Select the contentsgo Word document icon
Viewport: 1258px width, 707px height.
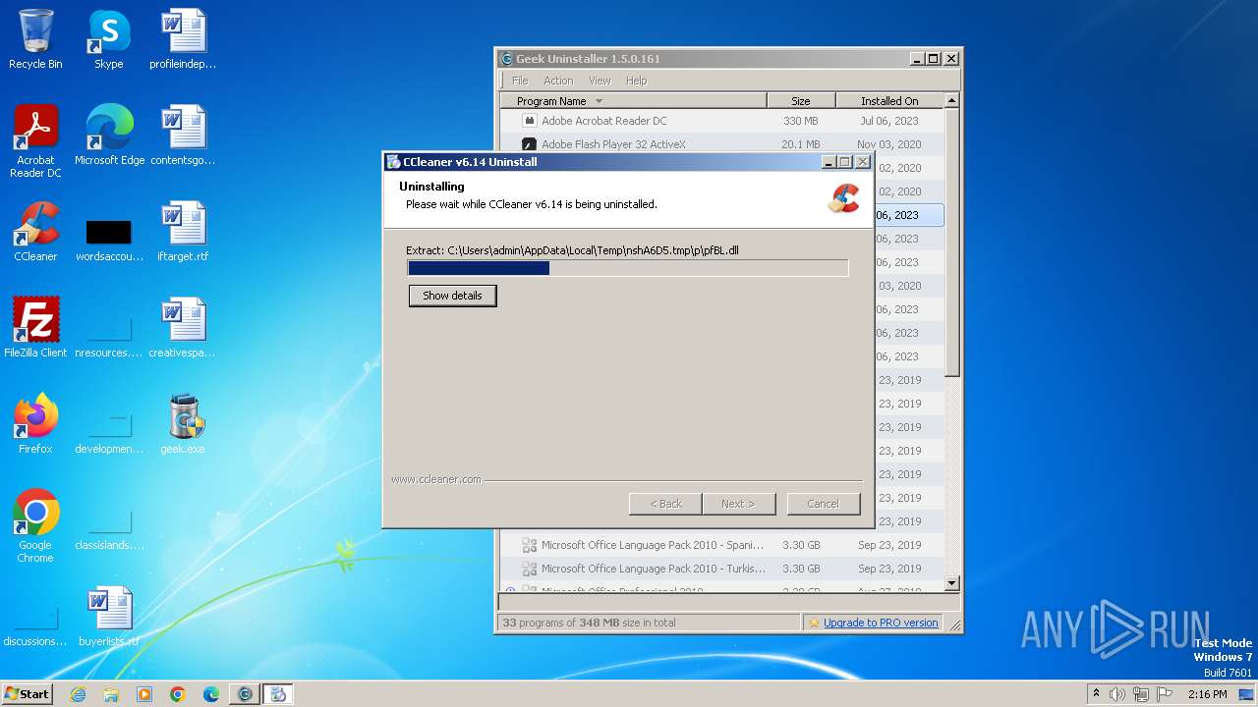click(183, 136)
